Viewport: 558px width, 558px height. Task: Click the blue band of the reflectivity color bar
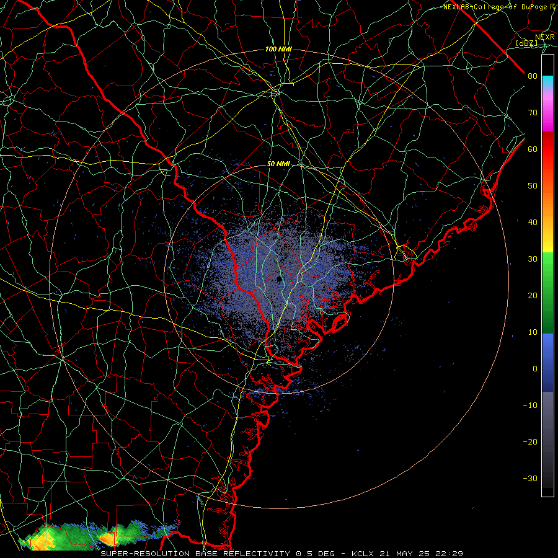tap(547, 363)
